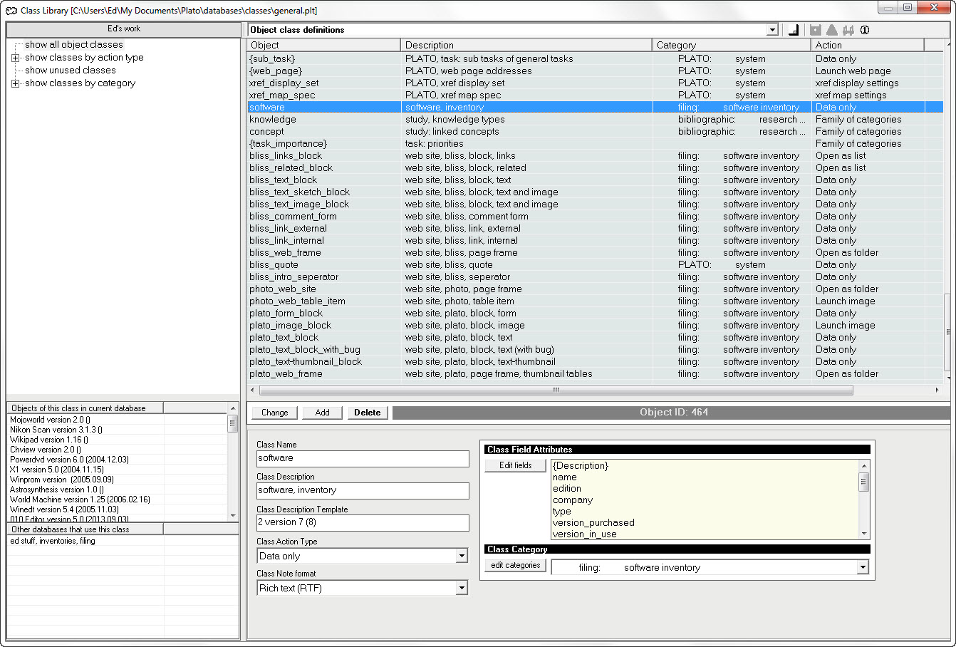
Task: Click scroll-down arrow of Class Field Attributes list
Action: [864, 534]
